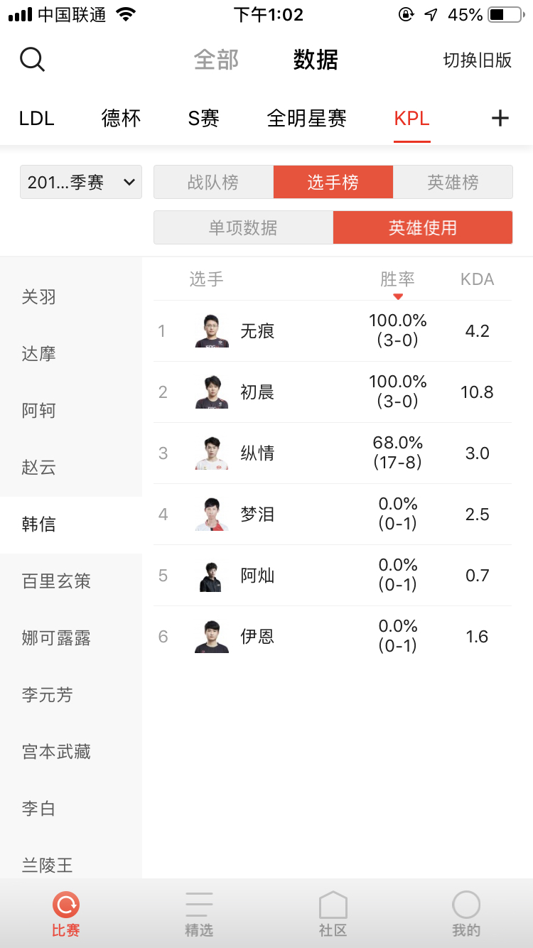533x948 pixels.
Task: Open 我的 profile circle icon
Action: coord(466,905)
